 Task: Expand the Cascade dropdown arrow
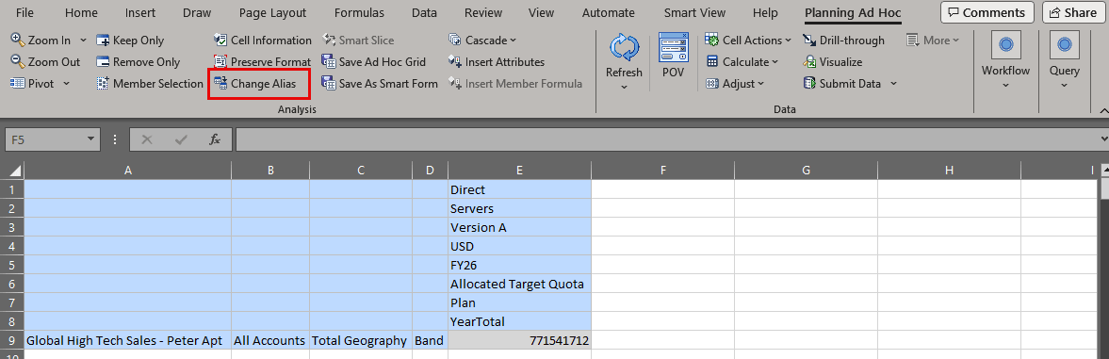[513, 41]
